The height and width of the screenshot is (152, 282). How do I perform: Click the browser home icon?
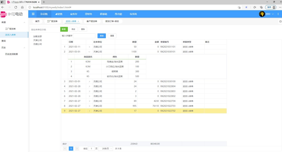[x=22, y=7]
